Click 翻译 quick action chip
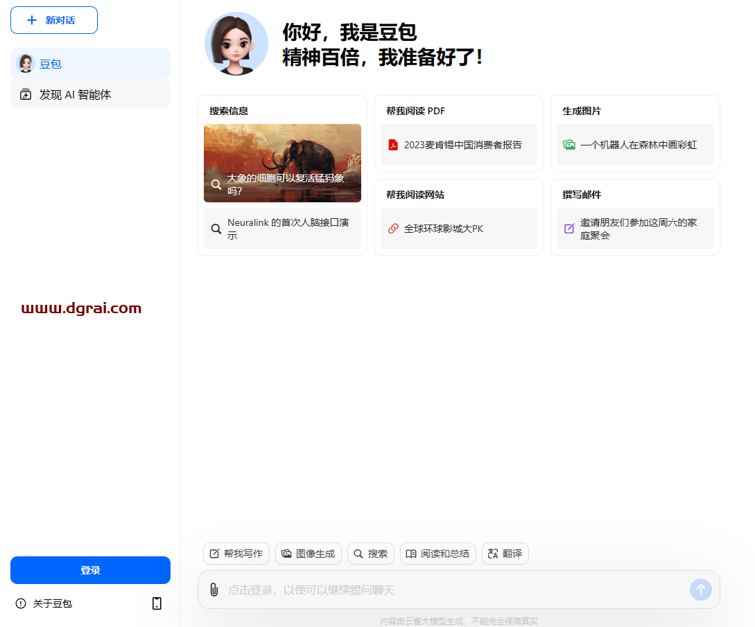The image size is (755, 627). (505, 554)
